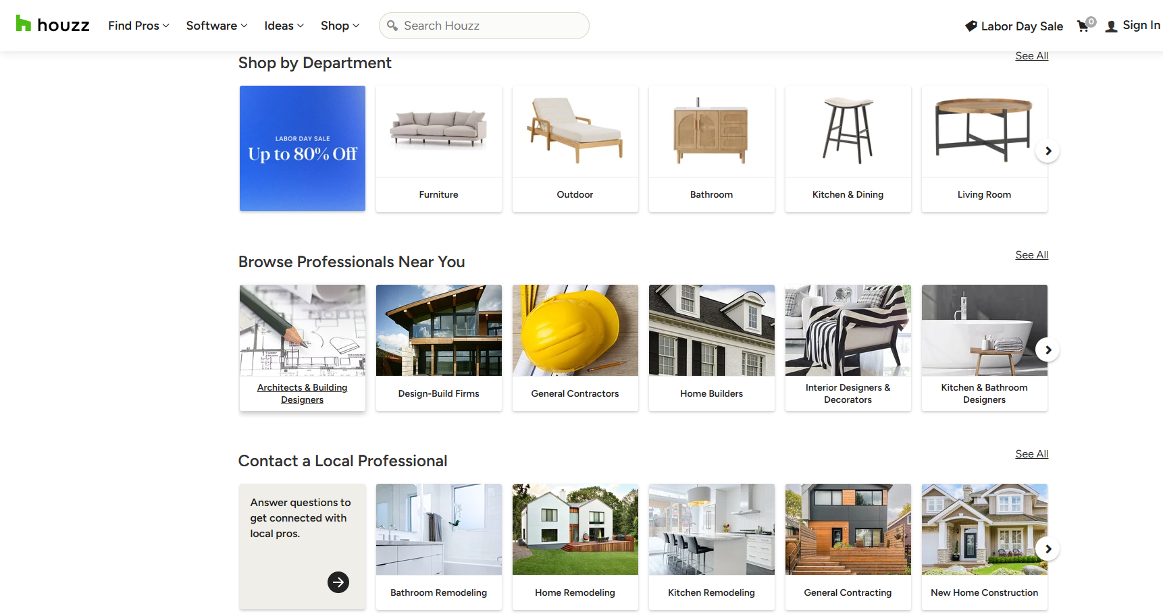Click the search magnifier icon
This screenshot has height=614, width=1163.
392,26
